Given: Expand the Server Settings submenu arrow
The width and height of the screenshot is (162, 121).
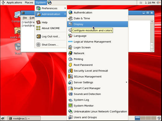Looking at the screenshot, I should 127,82.
